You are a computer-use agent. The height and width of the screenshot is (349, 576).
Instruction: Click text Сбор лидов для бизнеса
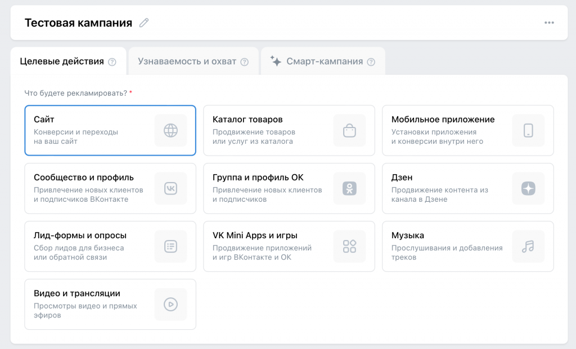79,248
